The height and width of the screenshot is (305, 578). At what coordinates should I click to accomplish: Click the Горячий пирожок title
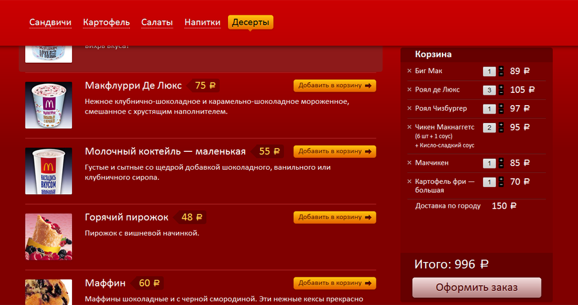click(127, 217)
